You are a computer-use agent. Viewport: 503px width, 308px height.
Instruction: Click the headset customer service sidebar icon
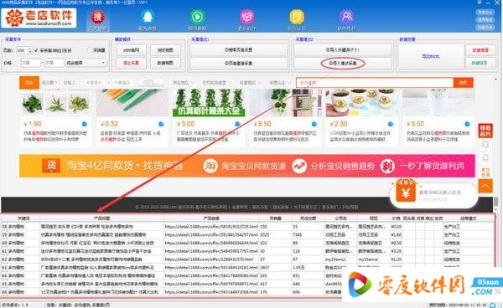(485, 145)
